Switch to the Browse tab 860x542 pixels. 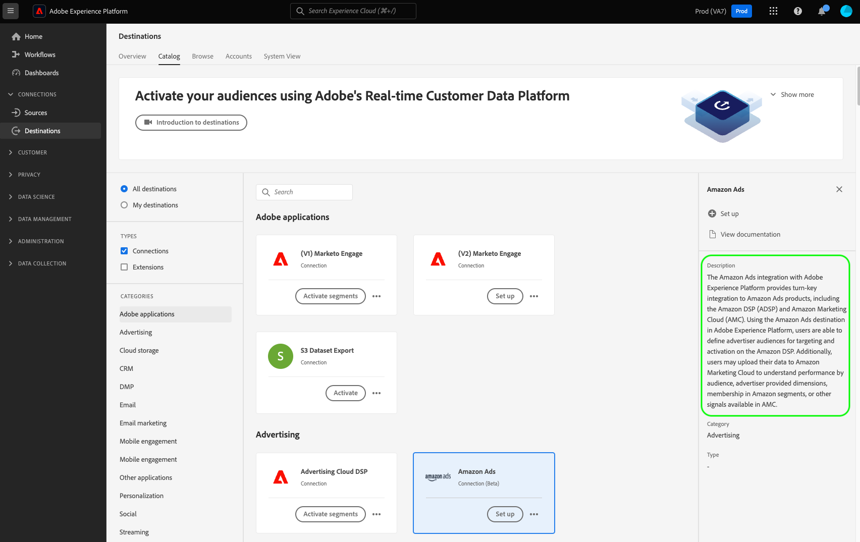click(202, 57)
